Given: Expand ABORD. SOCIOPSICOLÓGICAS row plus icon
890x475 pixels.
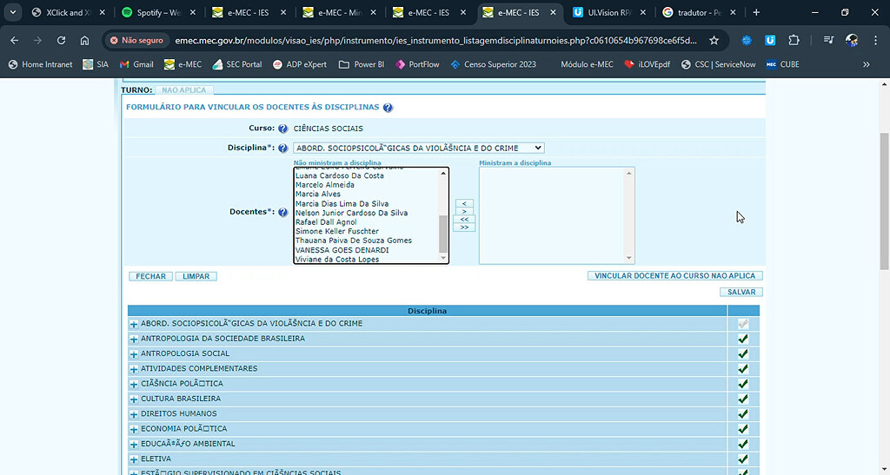Looking at the screenshot, I should [134, 324].
